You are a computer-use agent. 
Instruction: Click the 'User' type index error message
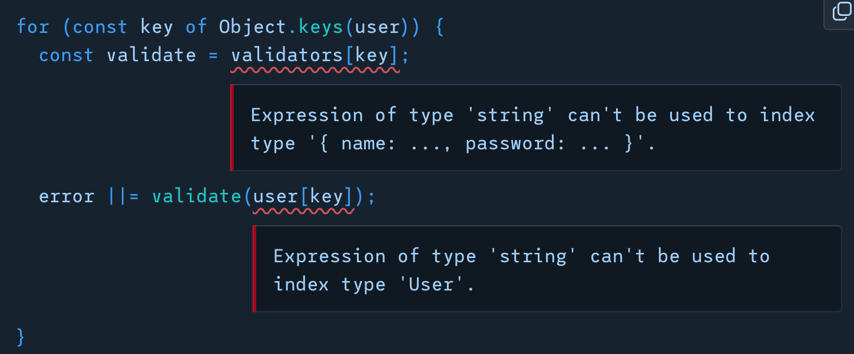point(548,269)
